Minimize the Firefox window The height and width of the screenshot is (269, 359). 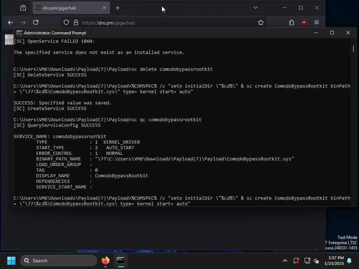coord(285,8)
